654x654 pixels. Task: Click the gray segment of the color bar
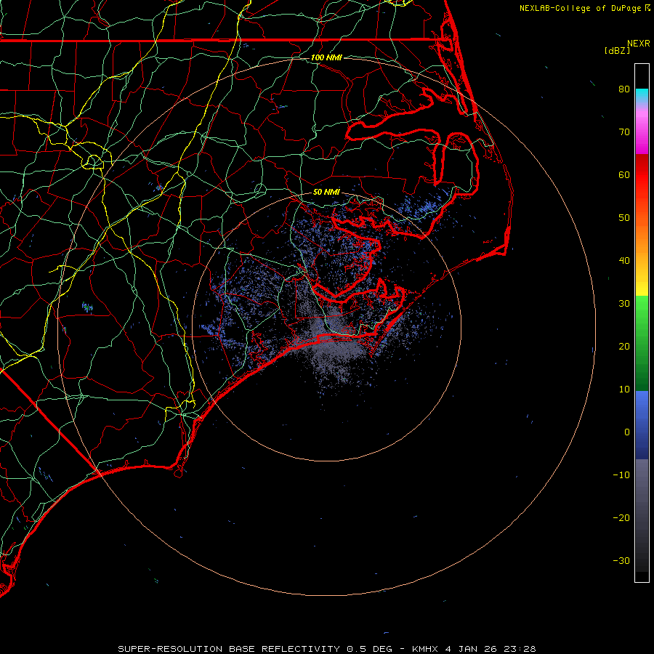tap(642, 501)
